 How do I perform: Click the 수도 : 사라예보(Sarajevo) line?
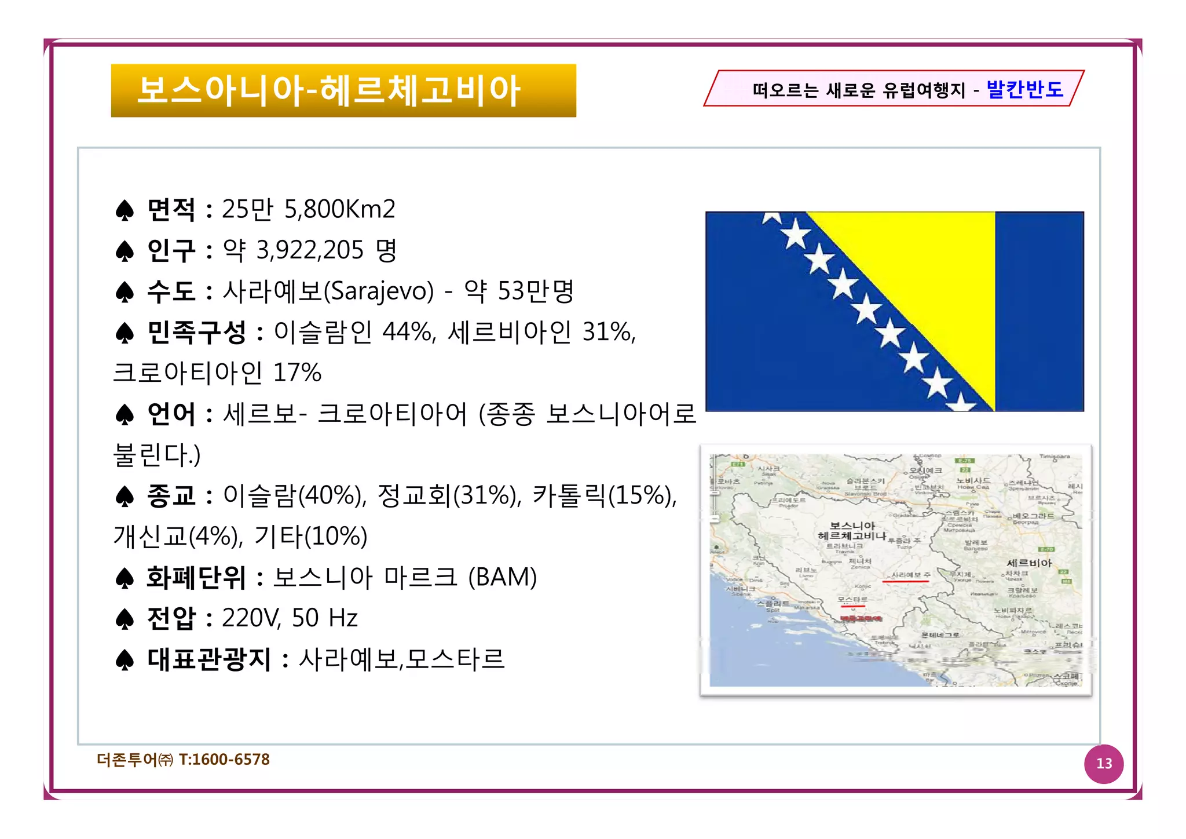point(344,291)
